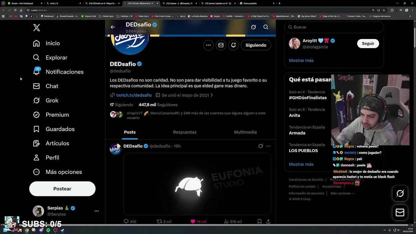This screenshot has width=416, height=234.
Task: Open Grok in the sidebar
Action: click(45, 100)
